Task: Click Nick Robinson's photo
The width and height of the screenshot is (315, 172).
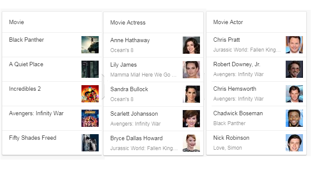Action: (294, 143)
